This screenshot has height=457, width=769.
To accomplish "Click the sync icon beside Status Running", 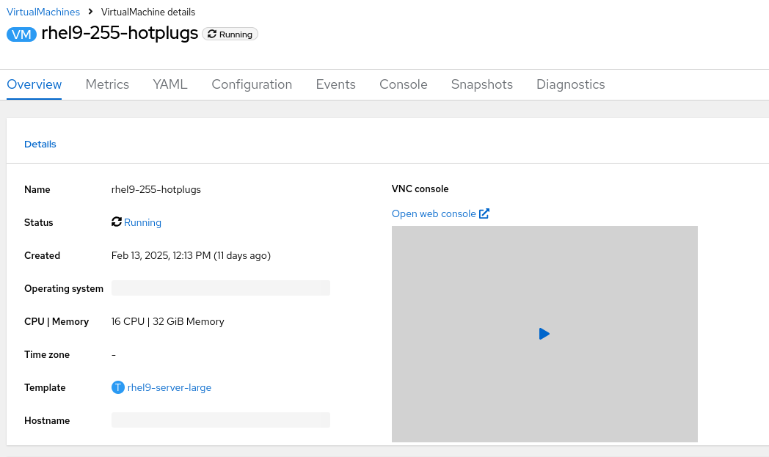I will 117,222.
